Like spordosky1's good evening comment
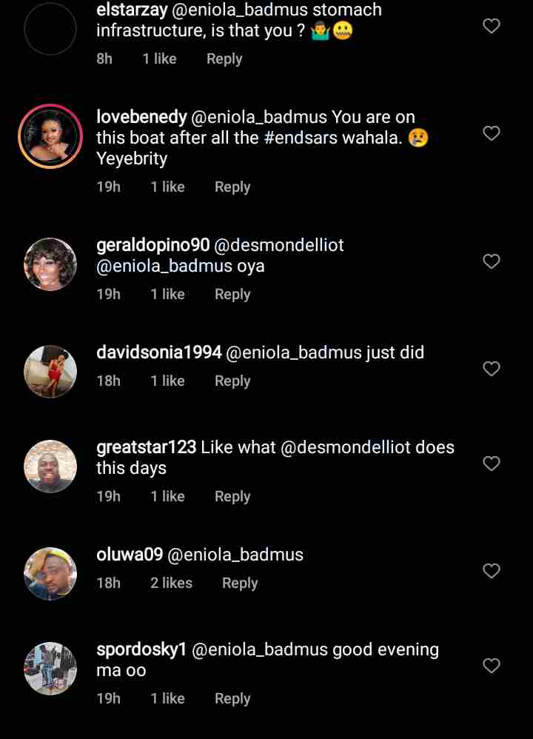This screenshot has width=533, height=739. [492, 666]
